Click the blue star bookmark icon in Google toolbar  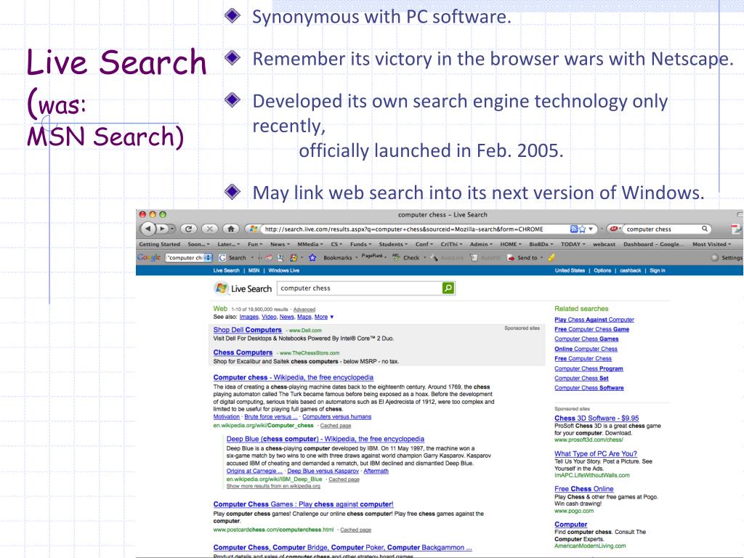point(312,258)
